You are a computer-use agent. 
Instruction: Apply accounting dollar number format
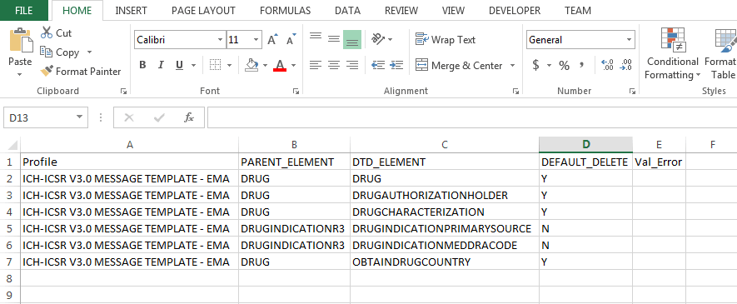click(x=535, y=65)
